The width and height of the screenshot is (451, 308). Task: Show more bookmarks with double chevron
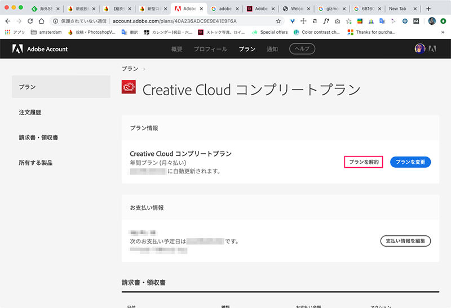point(443,32)
